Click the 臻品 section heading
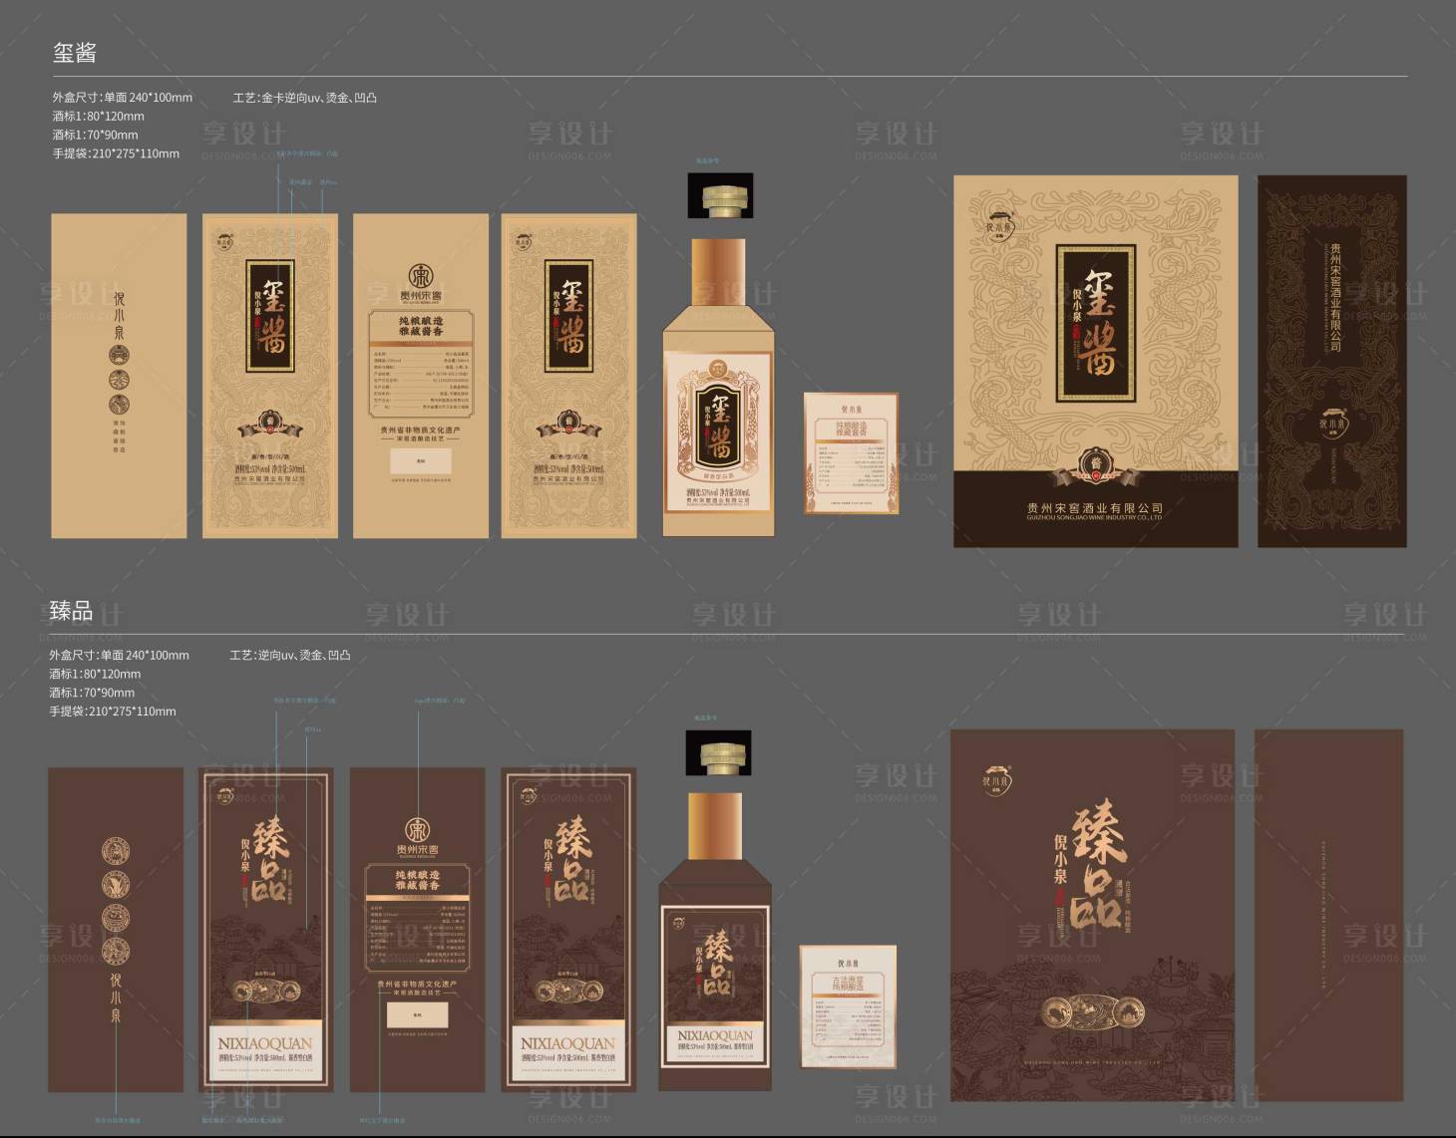This screenshot has width=1456, height=1138. [72, 611]
